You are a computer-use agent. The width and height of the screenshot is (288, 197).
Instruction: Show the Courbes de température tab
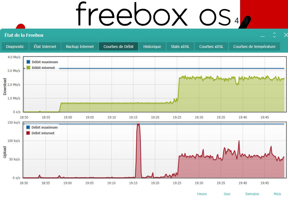[254, 47]
